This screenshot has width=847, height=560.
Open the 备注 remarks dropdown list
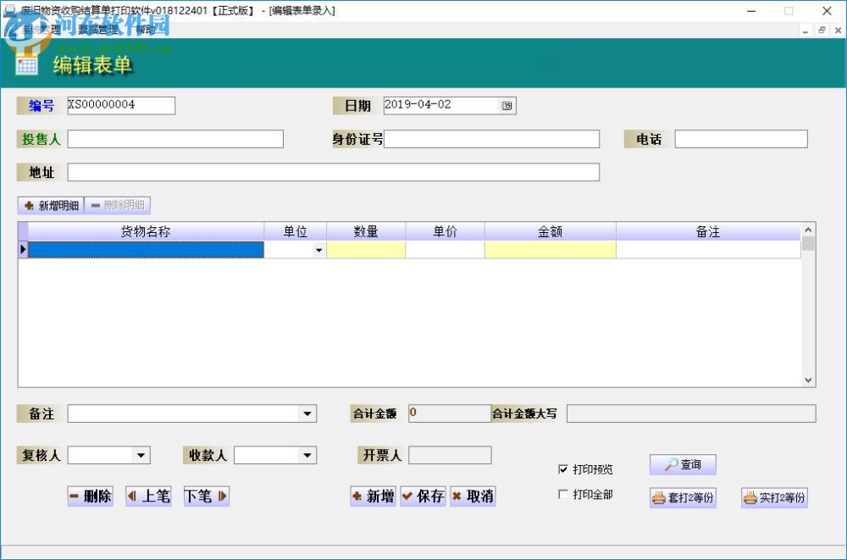click(x=308, y=413)
